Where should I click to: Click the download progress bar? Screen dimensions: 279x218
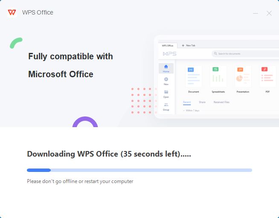coord(139,170)
